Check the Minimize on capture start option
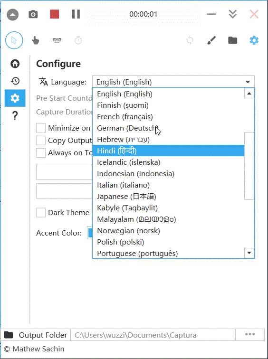Screen dimensions: 268x359 coord(41,128)
